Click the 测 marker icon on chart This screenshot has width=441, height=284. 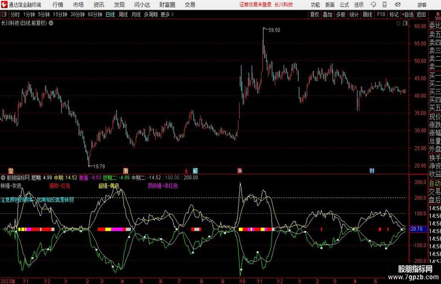click(126, 171)
